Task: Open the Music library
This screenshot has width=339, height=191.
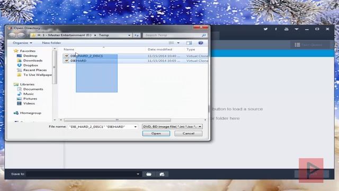Action: (29, 94)
